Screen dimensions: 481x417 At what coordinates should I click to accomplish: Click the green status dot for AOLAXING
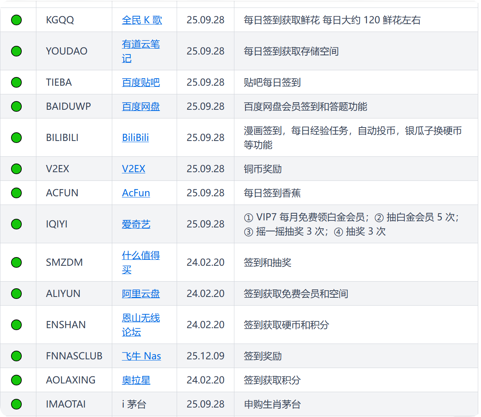16,380
